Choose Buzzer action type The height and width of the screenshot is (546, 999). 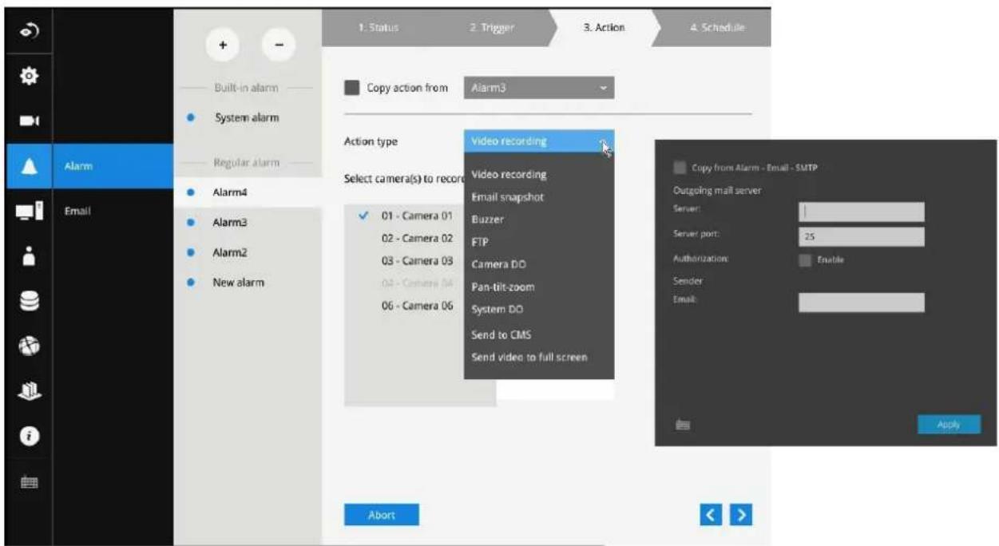pyautogui.click(x=487, y=219)
